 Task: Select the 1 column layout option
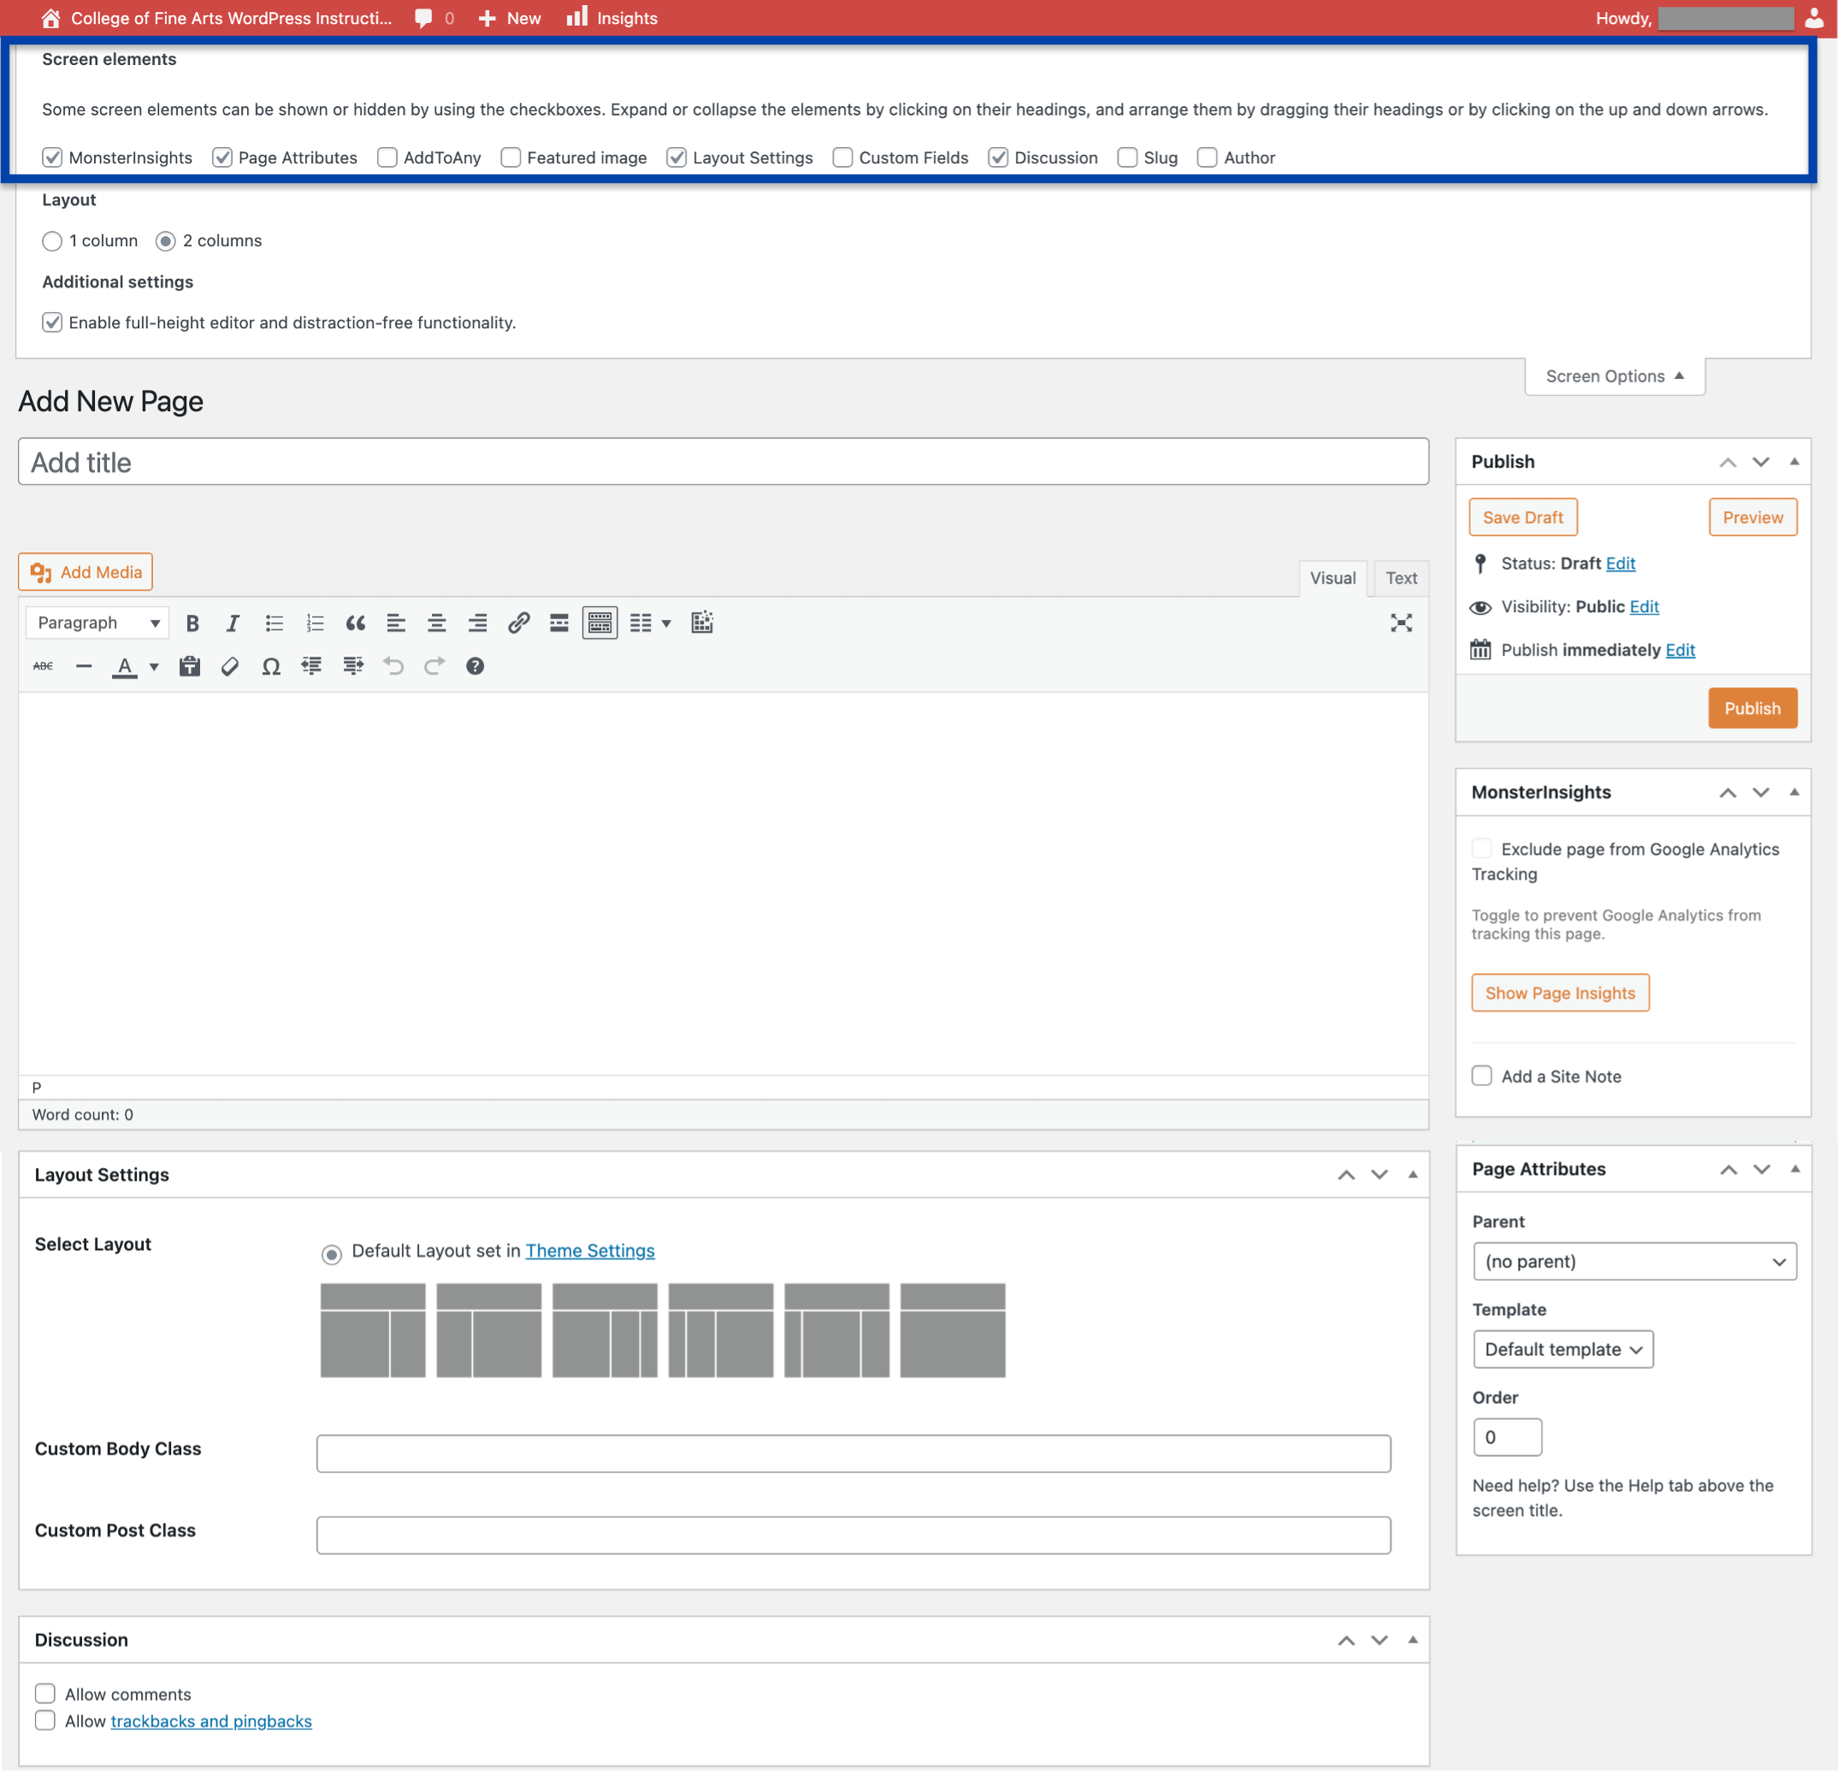tap(53, 240)
